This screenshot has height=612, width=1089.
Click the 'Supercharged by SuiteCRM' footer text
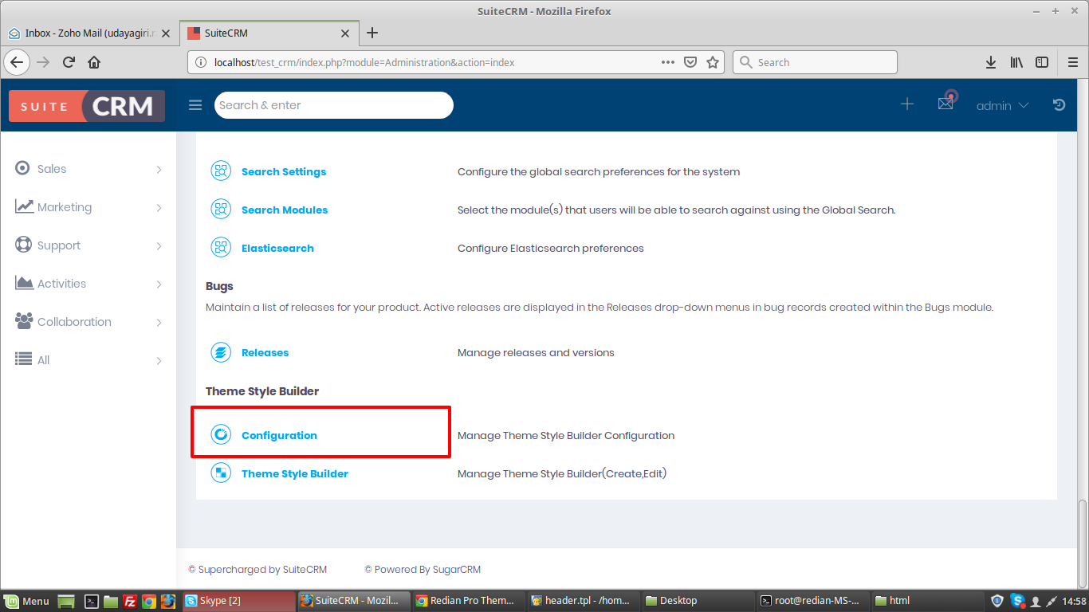[x=258, y=569]
